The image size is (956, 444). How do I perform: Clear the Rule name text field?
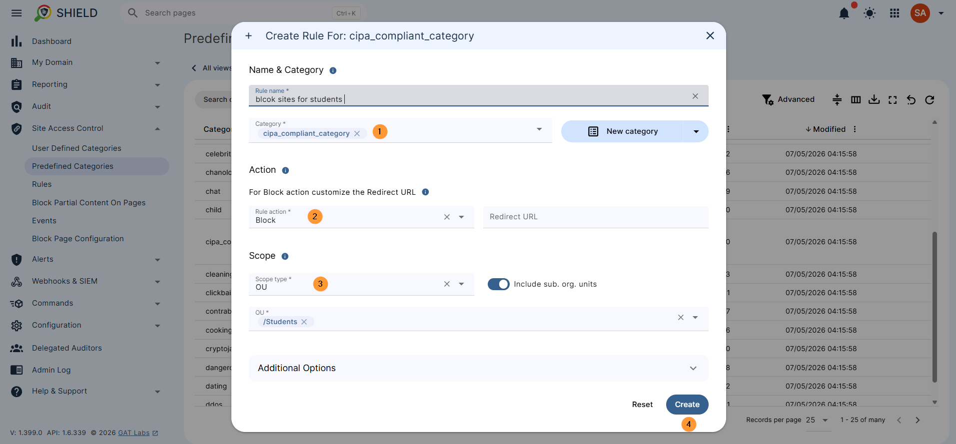pyautogui.click(x=695, y=96)
